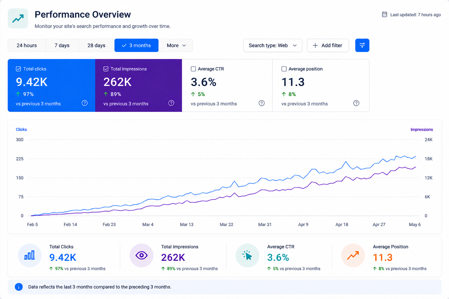
Task: Click the orange trend icon beside Average Position
Action: (x=353, y=255)
